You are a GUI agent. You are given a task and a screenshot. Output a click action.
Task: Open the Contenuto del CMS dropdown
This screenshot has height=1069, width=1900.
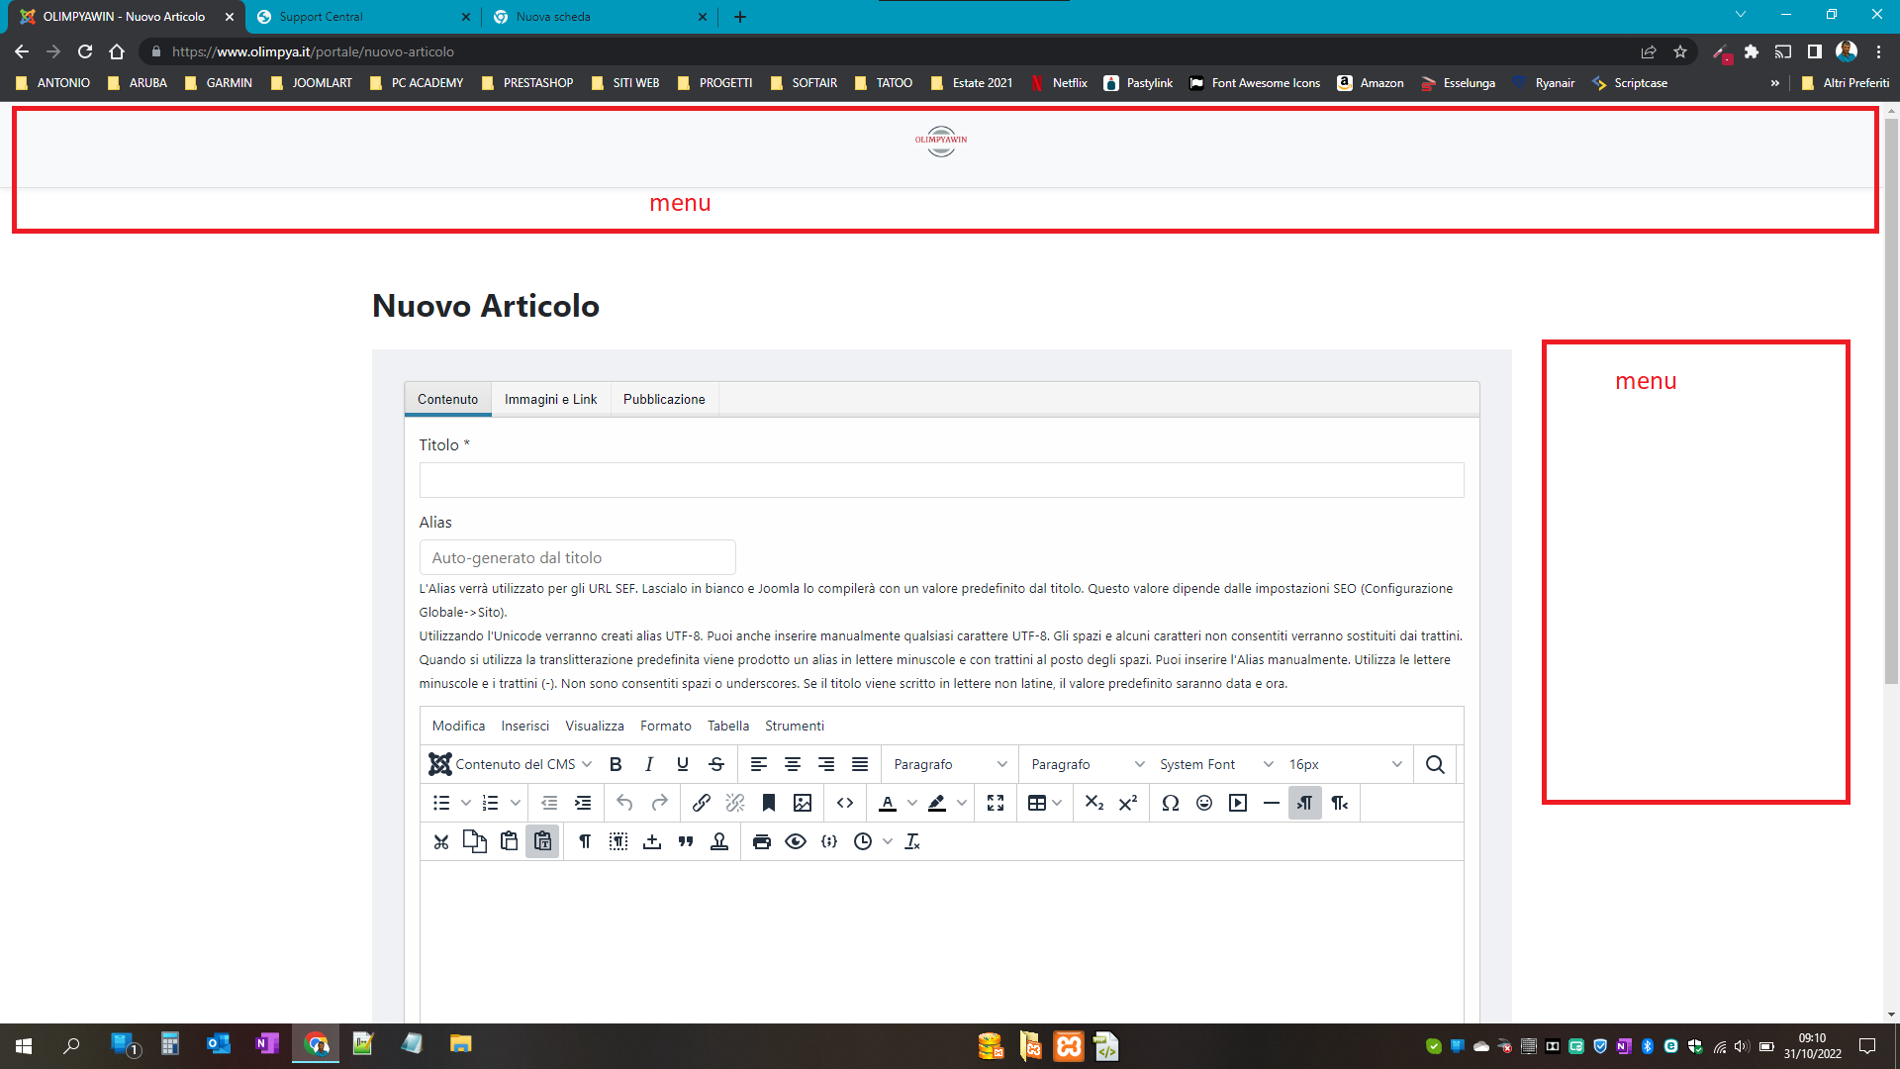(x=511, y=764)
